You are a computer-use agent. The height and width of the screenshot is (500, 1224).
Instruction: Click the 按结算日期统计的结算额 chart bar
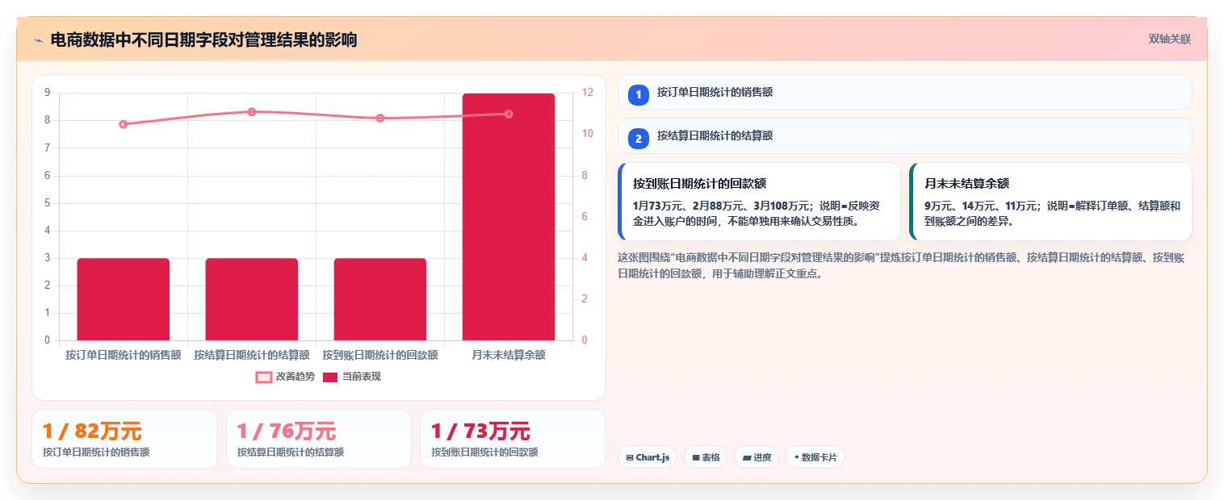(x=252, y=299)
